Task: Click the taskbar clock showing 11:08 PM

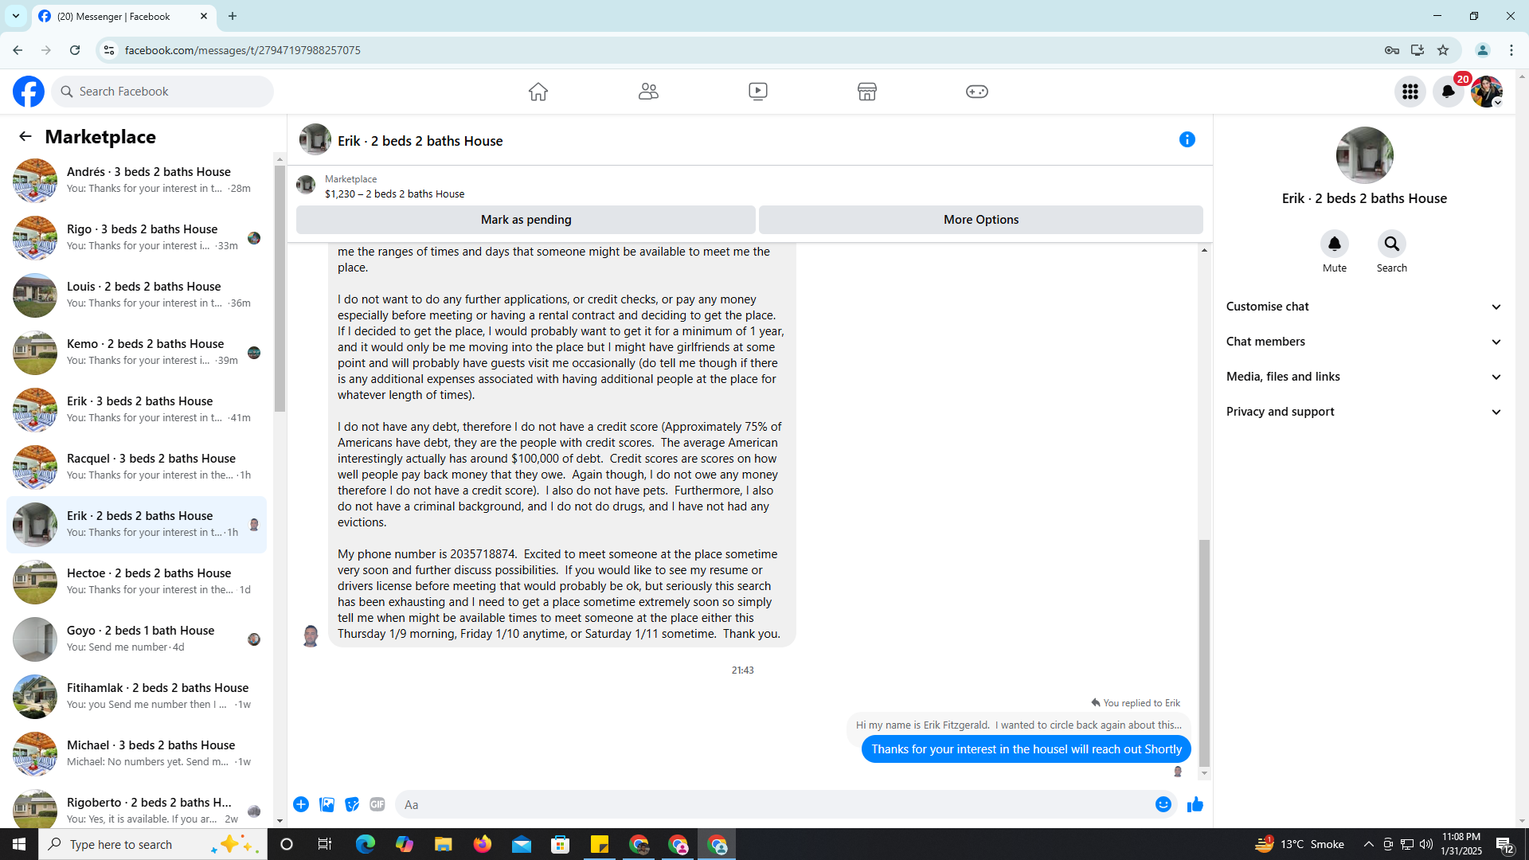Action: 1461,844
